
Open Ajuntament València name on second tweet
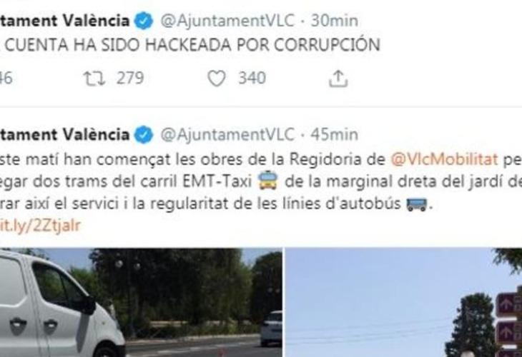pos(64,135)
